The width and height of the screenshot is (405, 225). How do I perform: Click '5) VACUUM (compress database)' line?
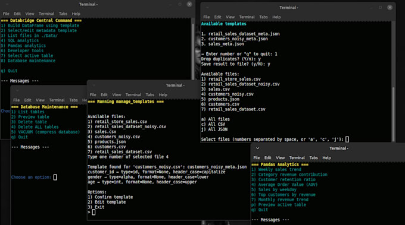pos(45,132)
